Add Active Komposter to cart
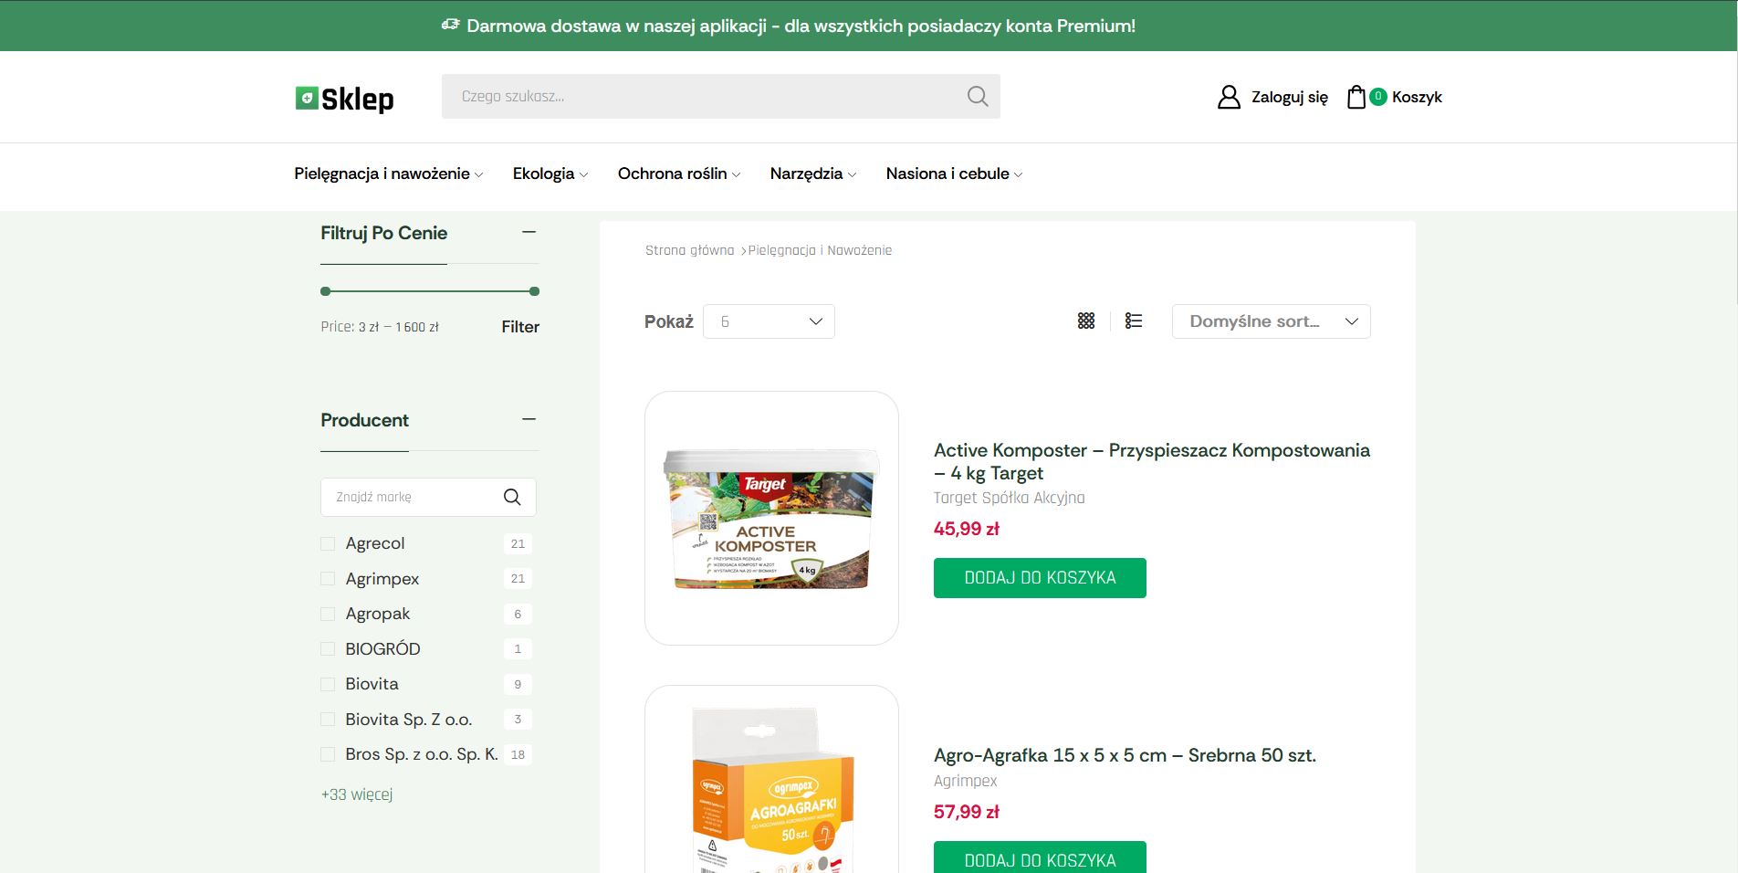Screen dimensions: 1738x873 coord(1040,578)
